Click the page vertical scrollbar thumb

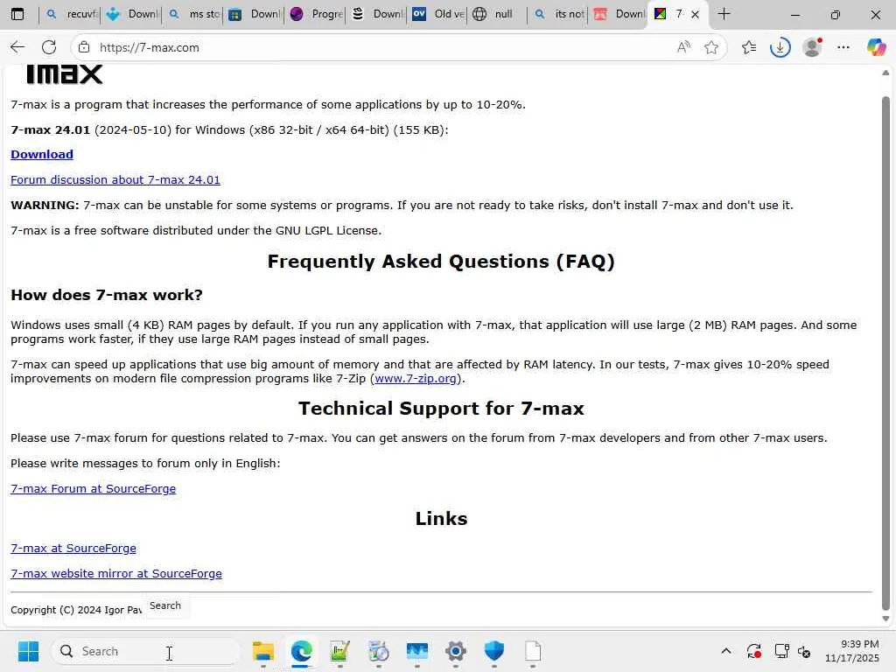click(x=885, y=353)
